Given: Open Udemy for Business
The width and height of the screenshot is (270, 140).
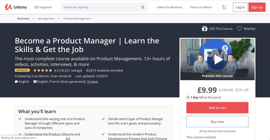Looking at the screenshot, I should pos(169,7).
